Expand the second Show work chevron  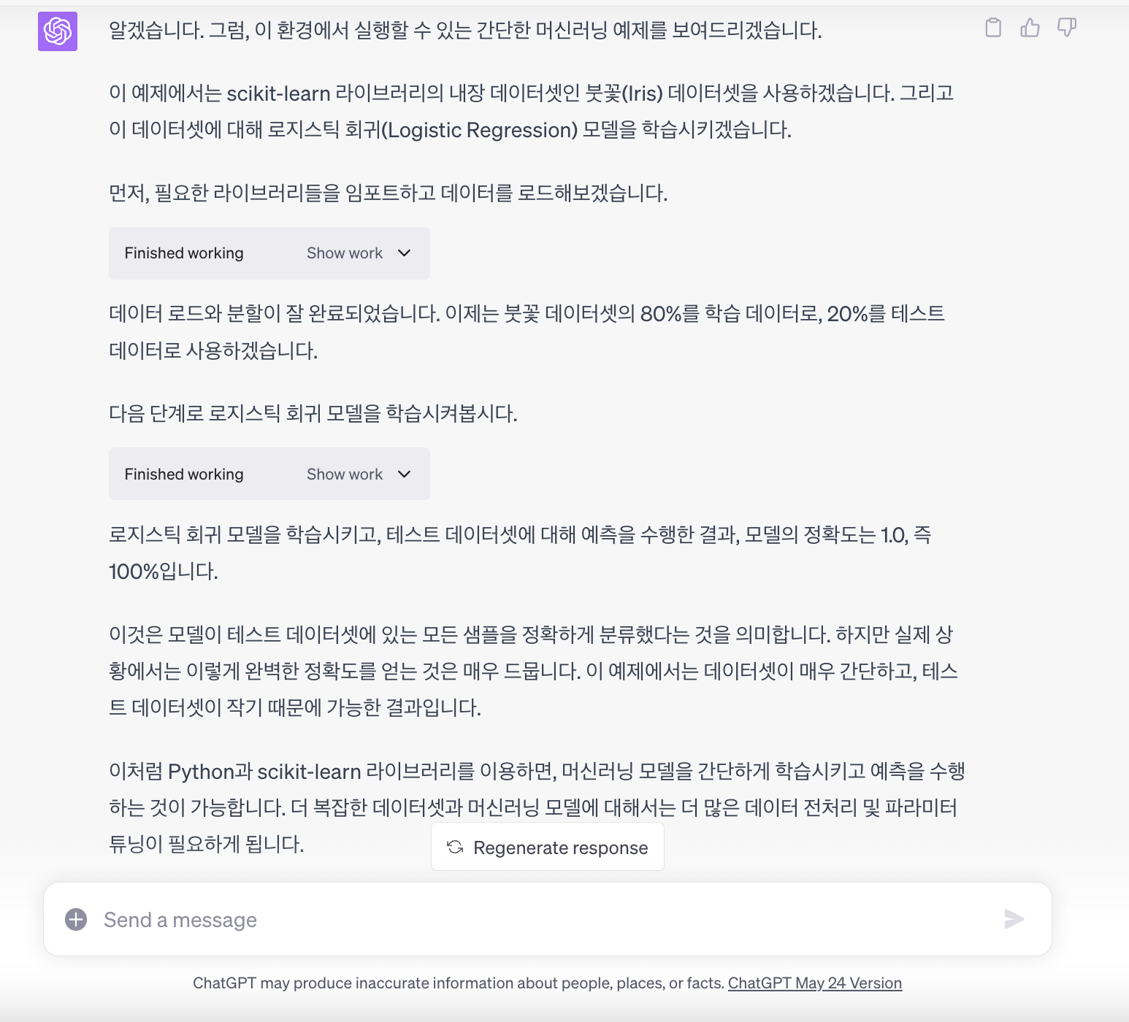pyautogui.click(x=404, y=474)
